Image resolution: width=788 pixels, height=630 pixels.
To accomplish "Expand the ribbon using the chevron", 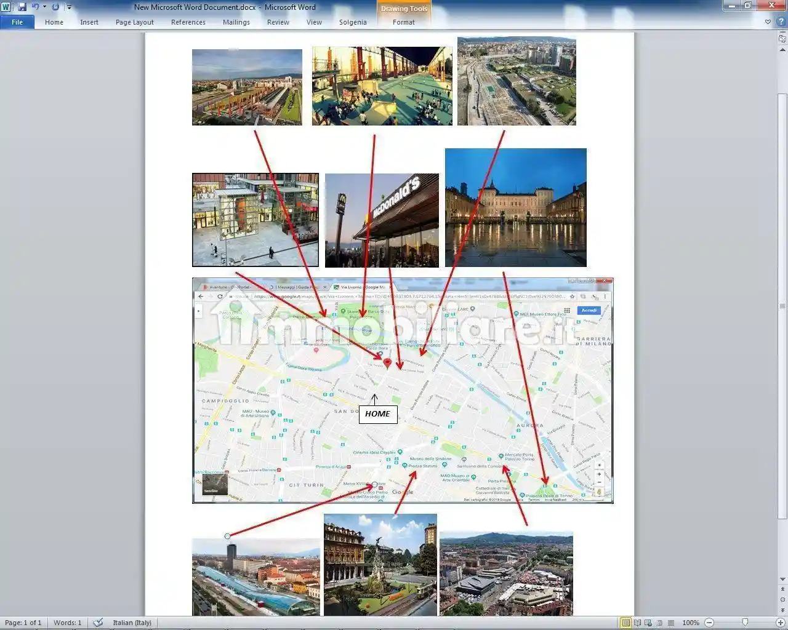I will pos(768,22).
